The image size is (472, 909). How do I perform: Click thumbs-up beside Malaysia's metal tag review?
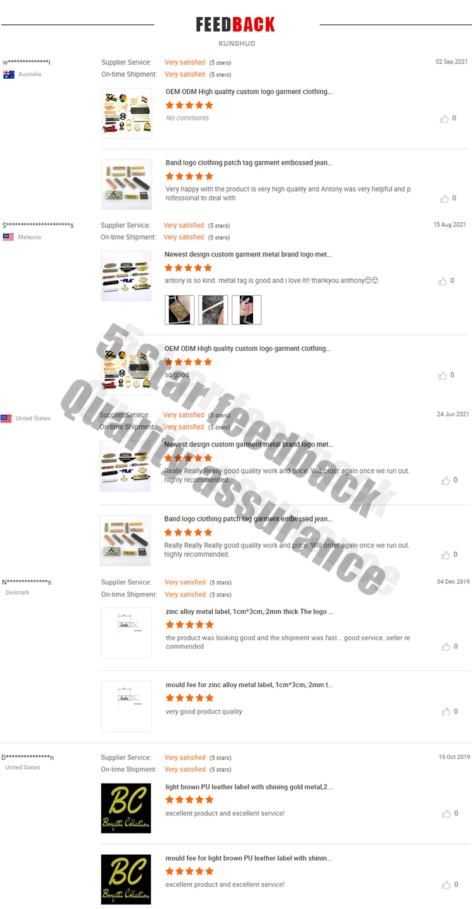point(443,281)
